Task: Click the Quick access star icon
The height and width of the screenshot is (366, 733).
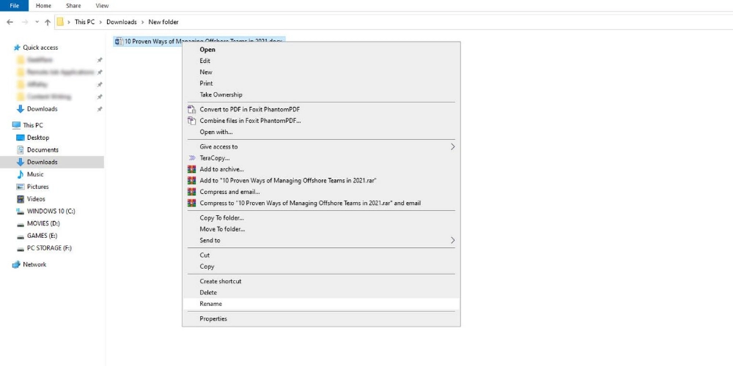Action: tap(17, 48)
